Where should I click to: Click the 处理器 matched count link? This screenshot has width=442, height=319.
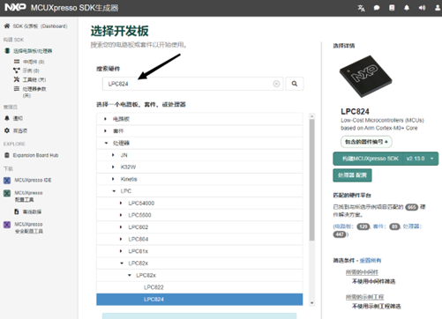point(412,226)
